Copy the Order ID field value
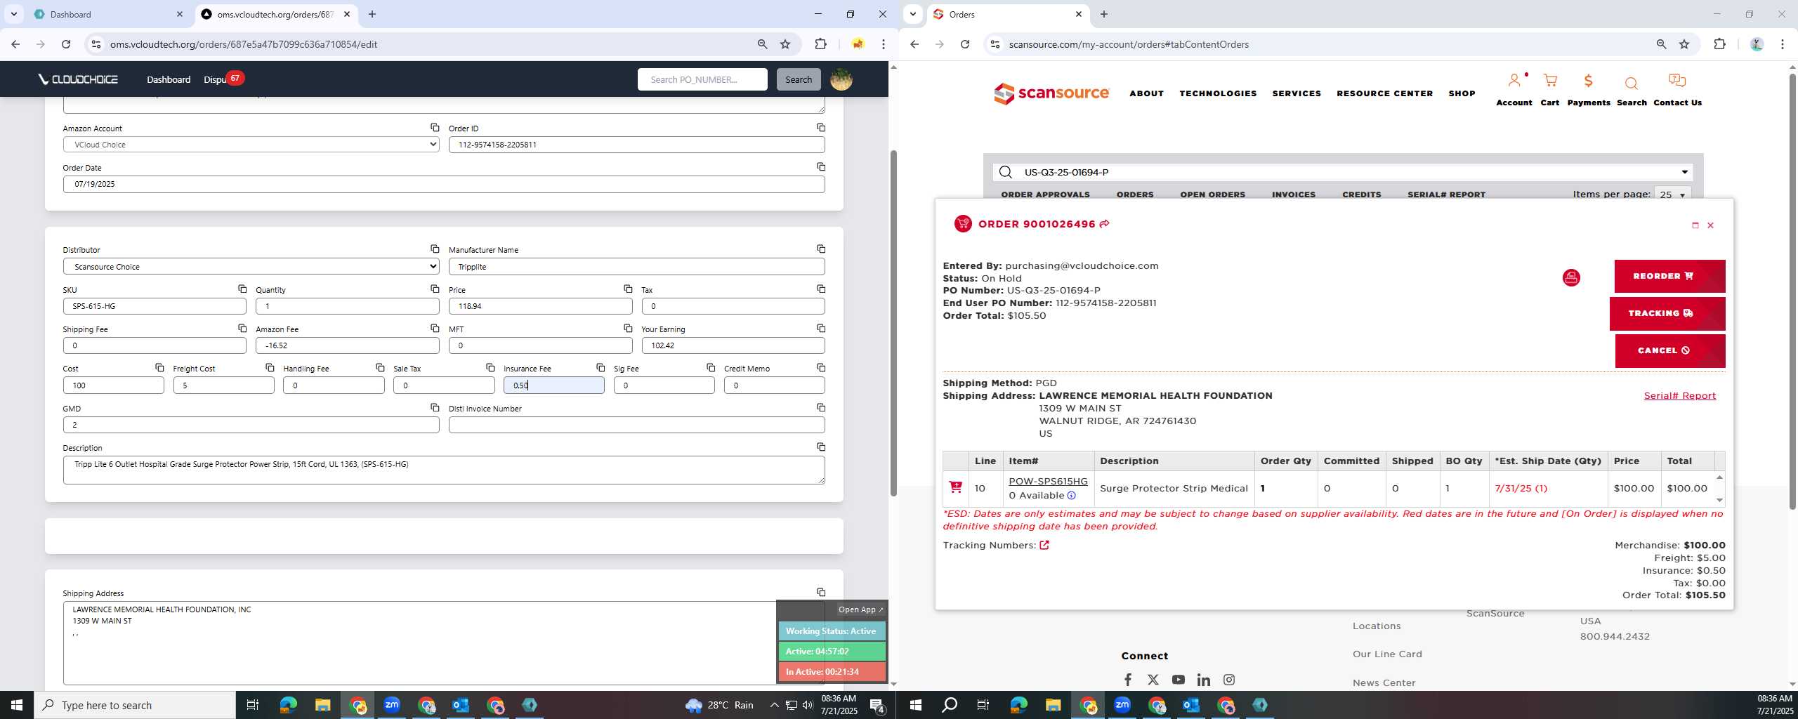 pos(821,128)
